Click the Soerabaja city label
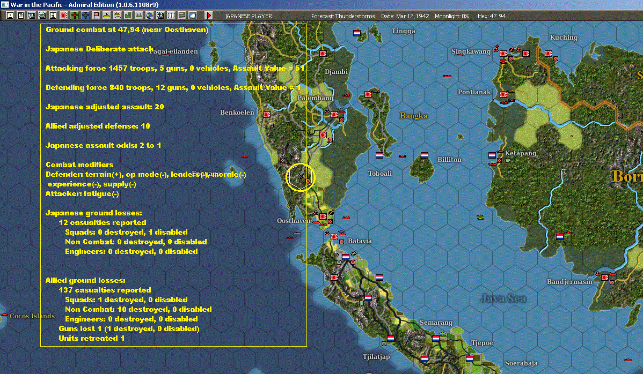This screenshot has width=643, height=374. coord(521,363)
